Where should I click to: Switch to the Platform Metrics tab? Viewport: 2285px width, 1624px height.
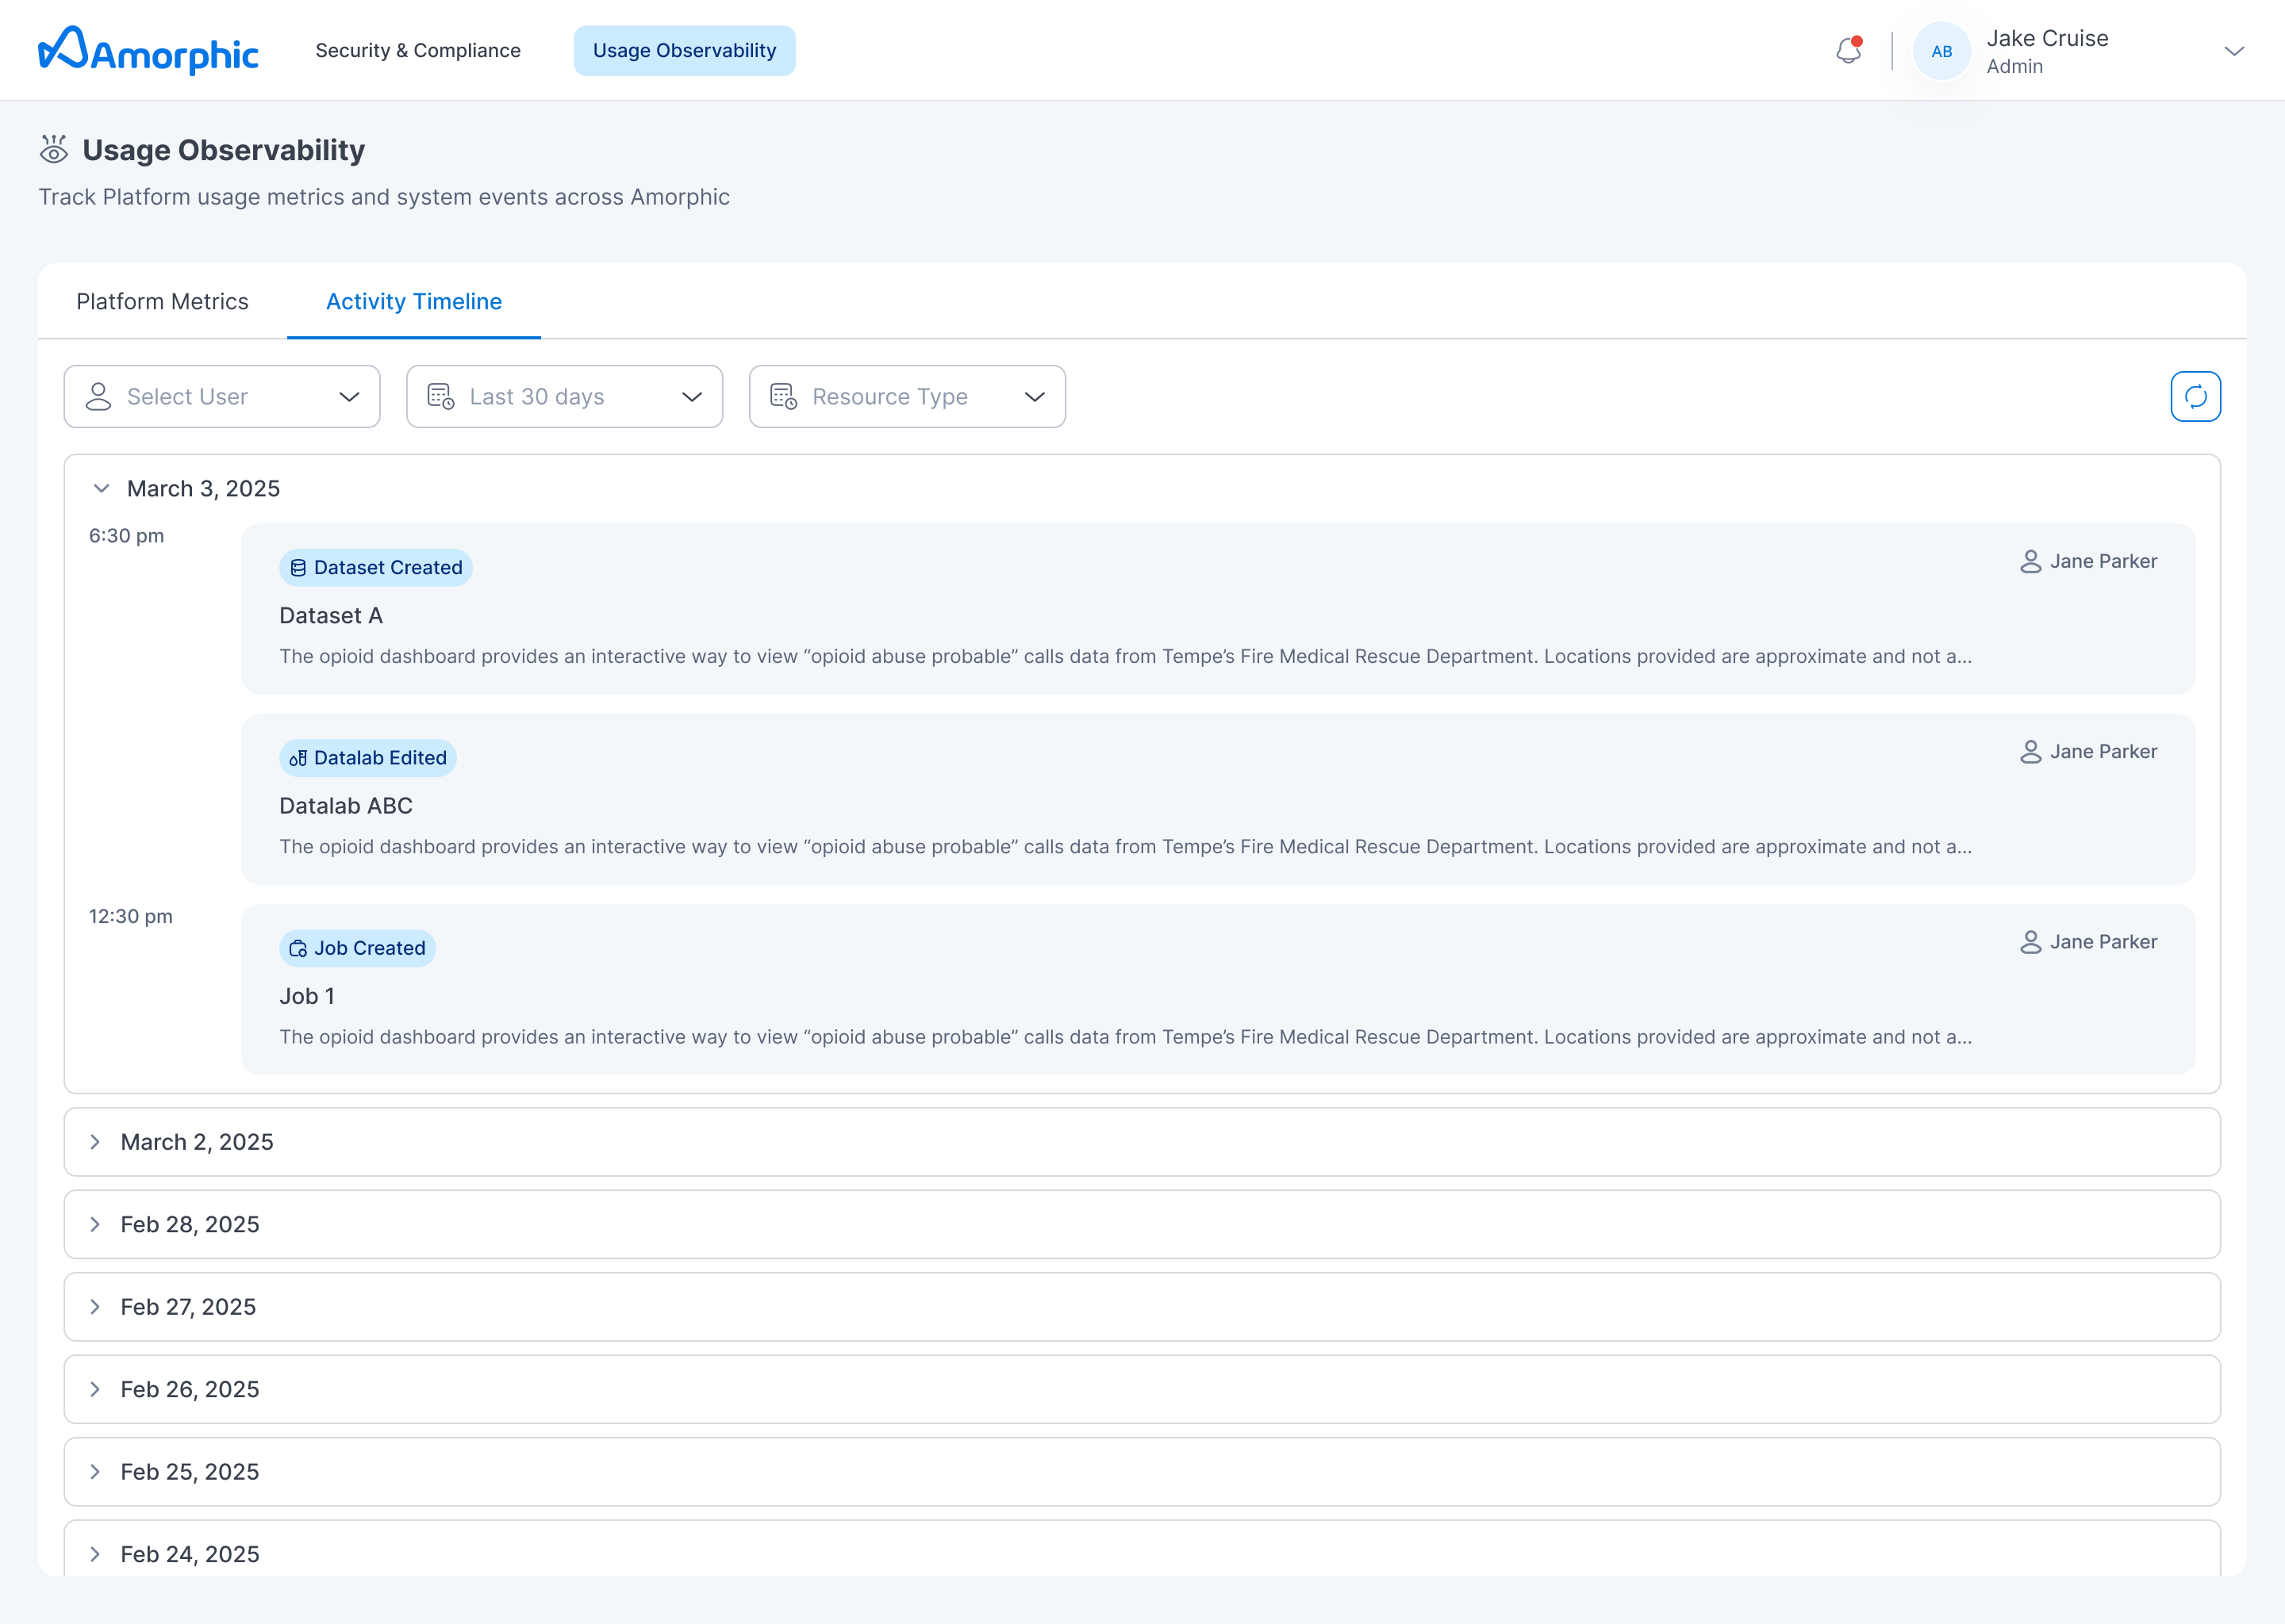(162, 302)
